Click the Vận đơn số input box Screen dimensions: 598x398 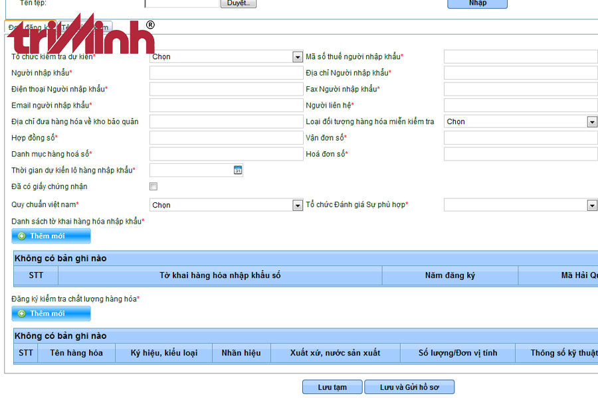[x=520, y=138]
